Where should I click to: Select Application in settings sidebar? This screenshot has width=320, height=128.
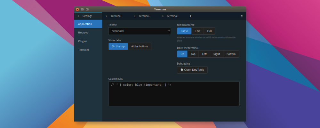pyautogui.click(x=88, y=24)
